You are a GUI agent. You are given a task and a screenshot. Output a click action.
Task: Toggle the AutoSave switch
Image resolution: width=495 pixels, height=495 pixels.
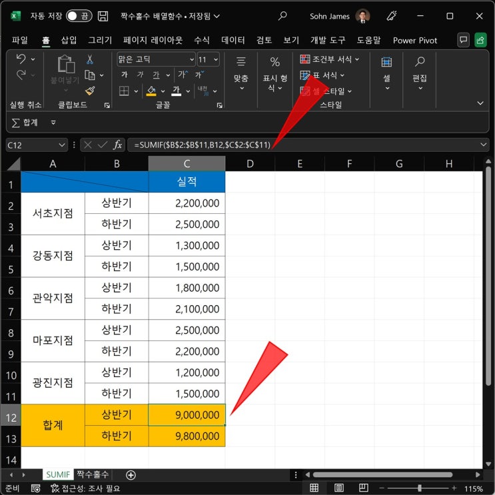point(79,16)
